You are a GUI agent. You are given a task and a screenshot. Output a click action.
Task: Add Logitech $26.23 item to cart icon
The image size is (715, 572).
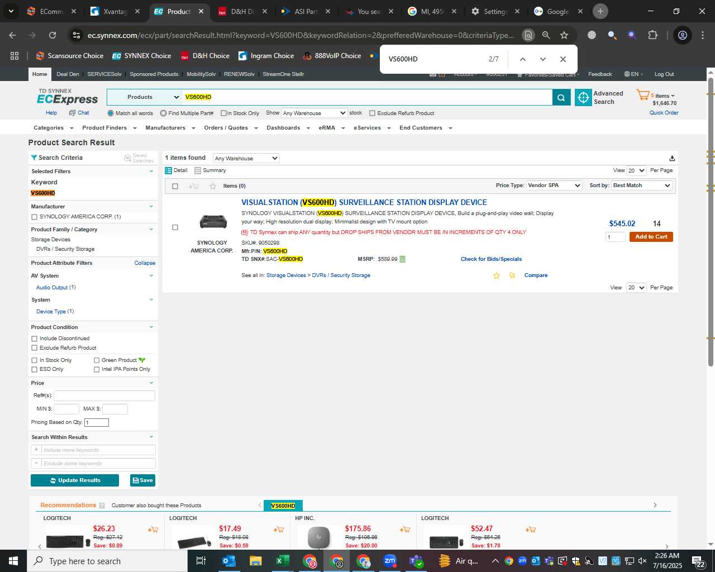point(153,530)
